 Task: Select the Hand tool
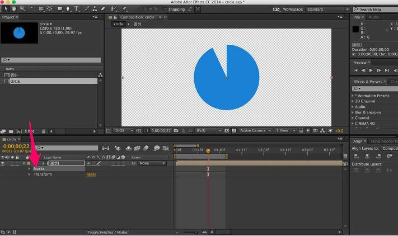tap(14, 9)
